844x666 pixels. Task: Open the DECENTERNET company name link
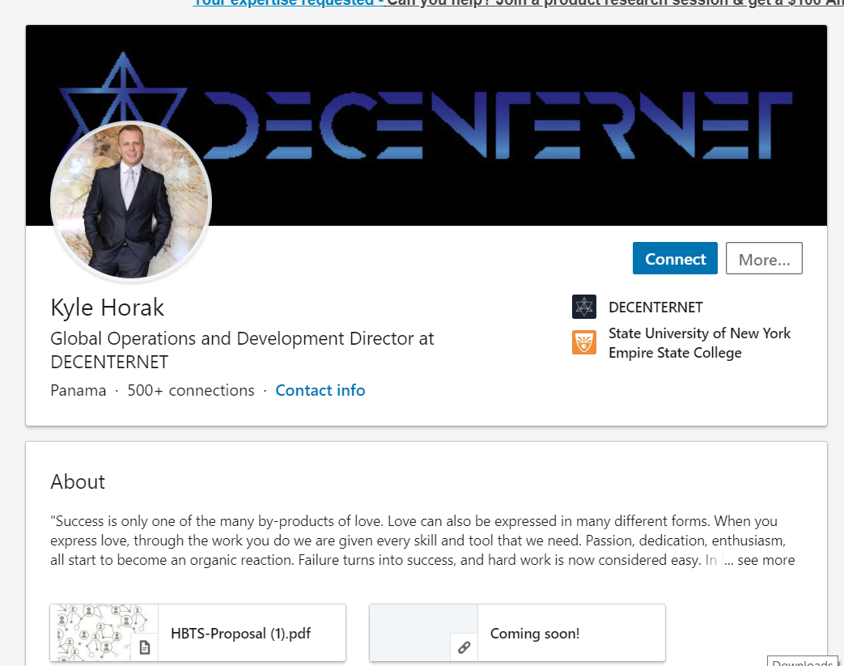pos(655,308)
